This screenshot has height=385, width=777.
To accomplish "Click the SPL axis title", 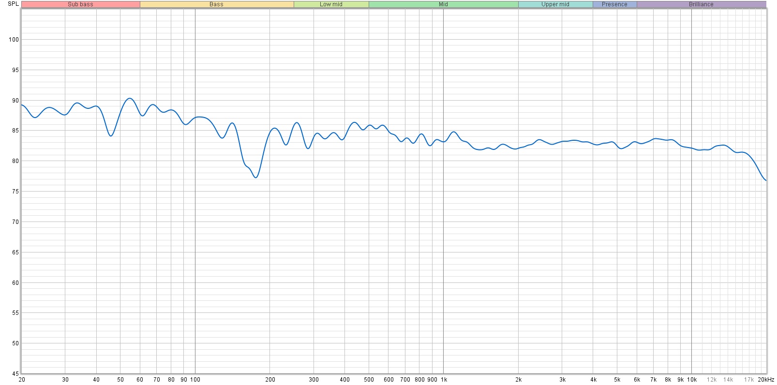I will pos(13,4).
